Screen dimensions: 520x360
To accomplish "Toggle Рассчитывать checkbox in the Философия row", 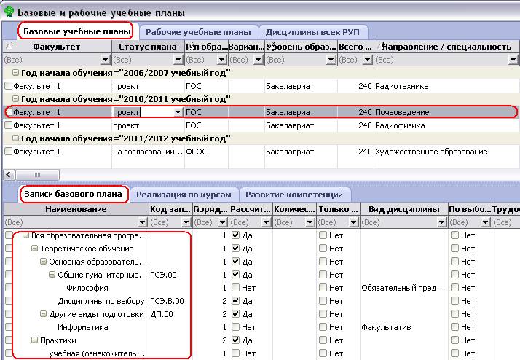I will point(235,288).
